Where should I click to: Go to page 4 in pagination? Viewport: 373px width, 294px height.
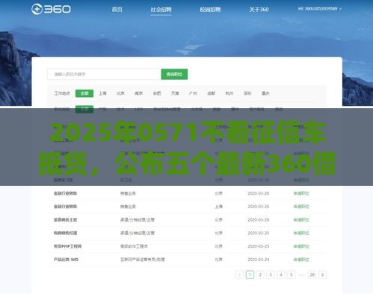pos(281,275)
